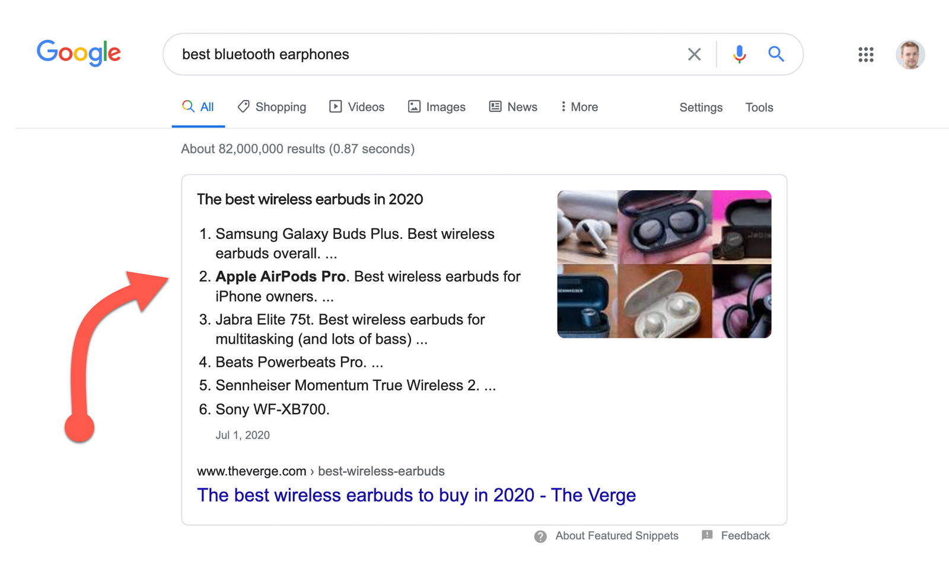Click the blue magnifier search button

776,55
